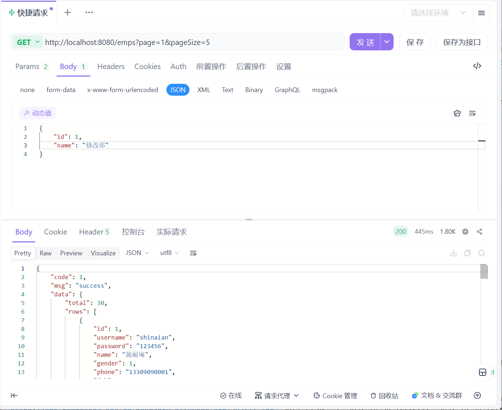This screenshot has height=410, width=502.
Task: Download the response using download icon
Action: point(453,253)
